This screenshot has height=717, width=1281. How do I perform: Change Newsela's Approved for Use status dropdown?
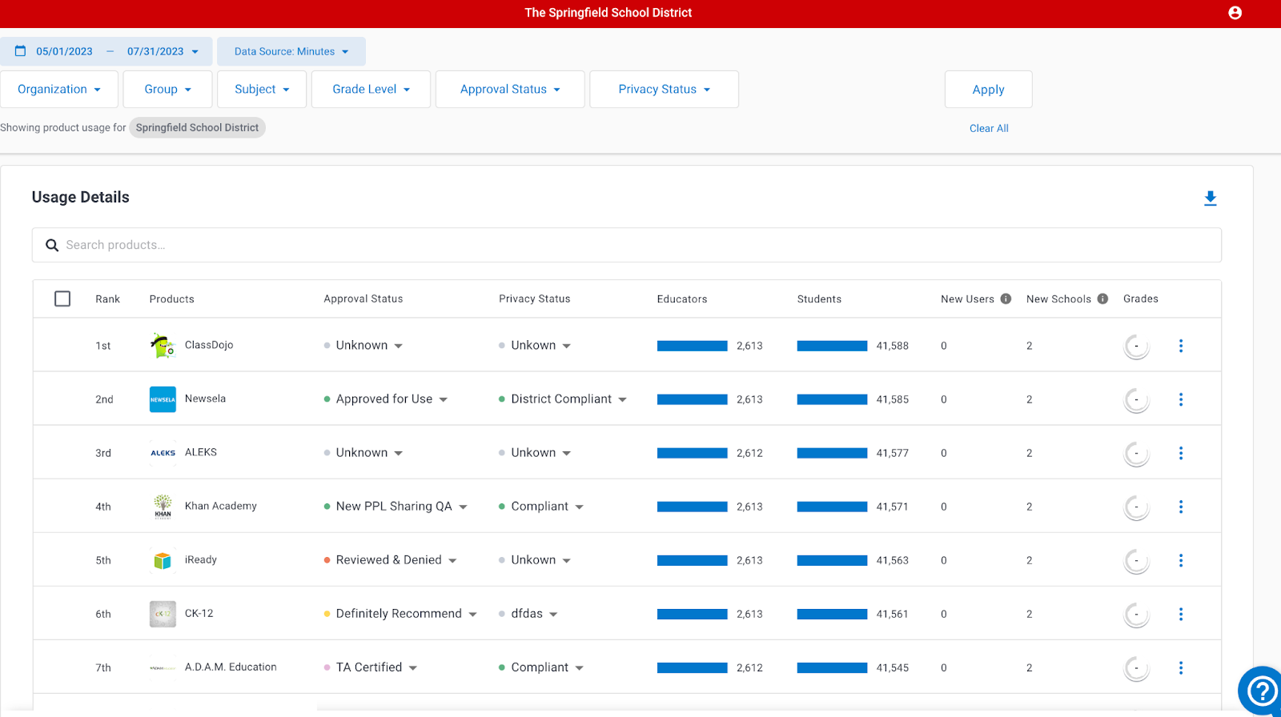click(x=386, y=399)
